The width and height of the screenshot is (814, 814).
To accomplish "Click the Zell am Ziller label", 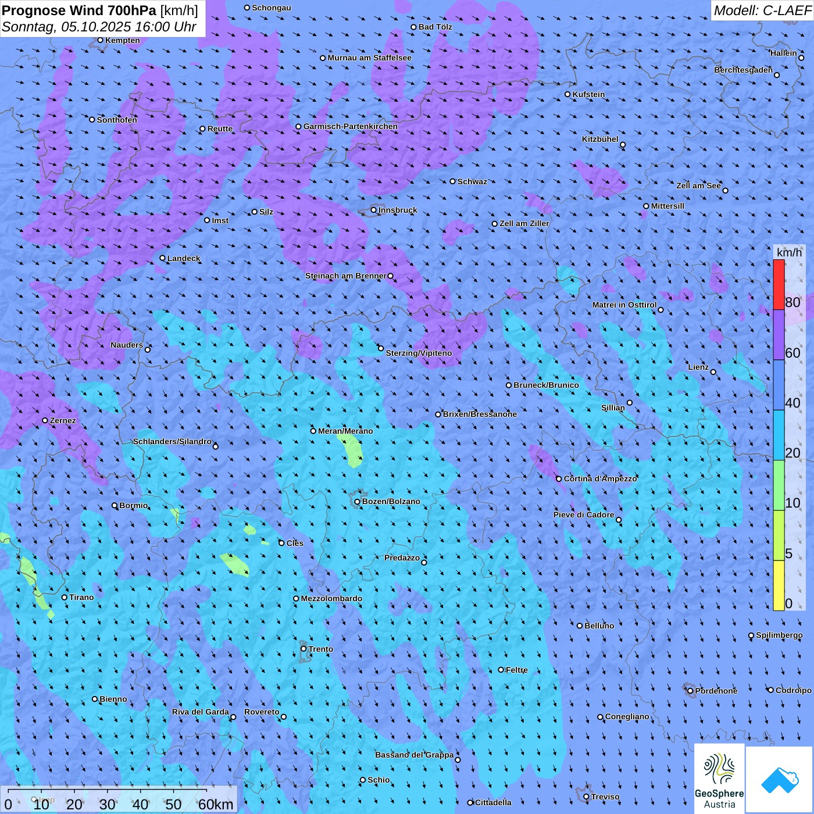I will click(524, 223).
